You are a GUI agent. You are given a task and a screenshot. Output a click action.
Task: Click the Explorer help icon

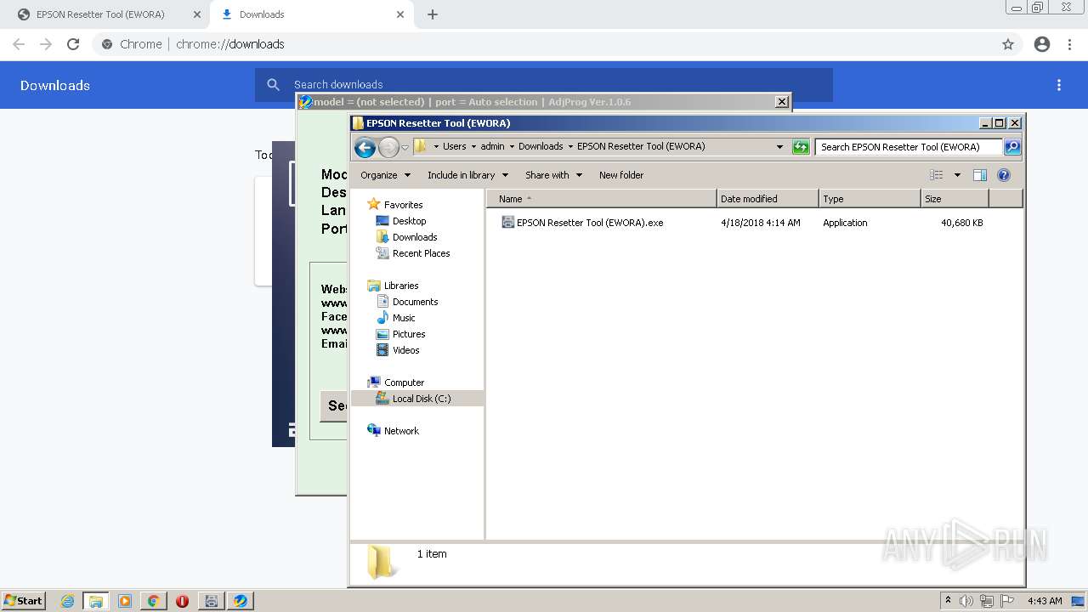point(1004,175)
